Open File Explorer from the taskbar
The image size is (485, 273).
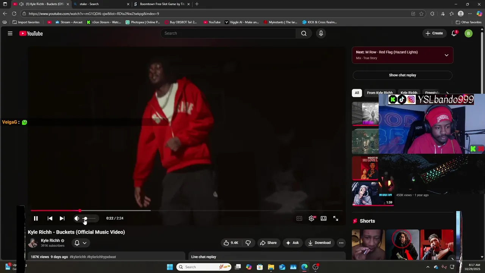tap(271, 267)
